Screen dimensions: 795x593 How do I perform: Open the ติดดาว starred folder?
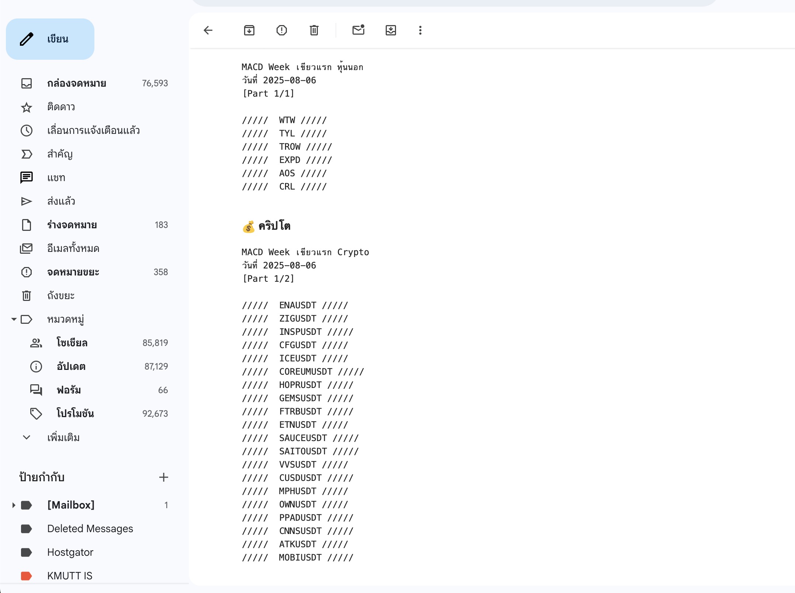61,107
